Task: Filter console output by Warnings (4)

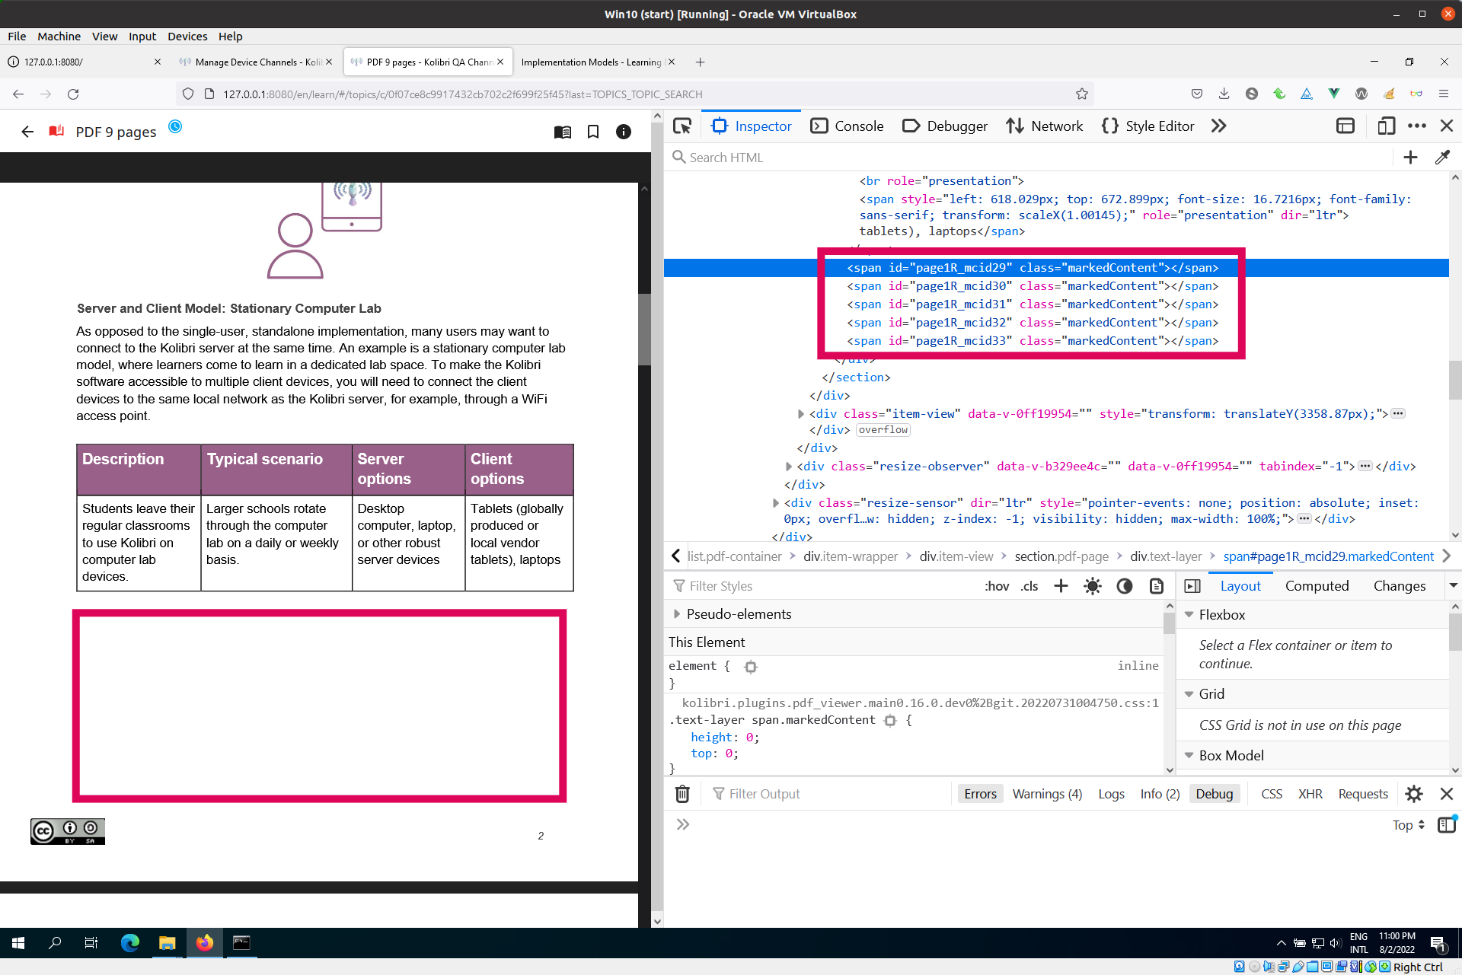Action: pyautogui.click(x=1047, y=794)
